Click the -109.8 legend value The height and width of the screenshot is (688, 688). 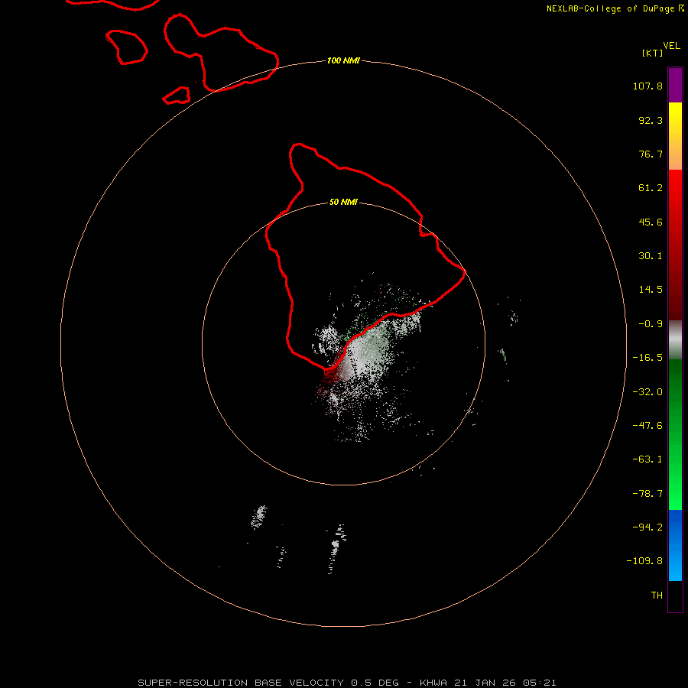click(644, 561)
